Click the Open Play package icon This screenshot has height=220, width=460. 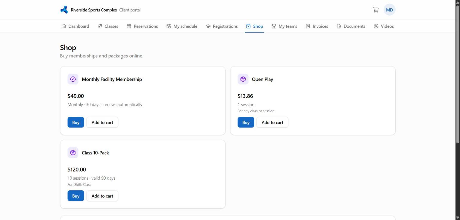pos(243,79)
